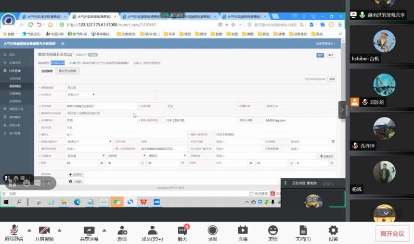Open the 直播 live stream option
The image size is (414, 244).
click(243, 233)
